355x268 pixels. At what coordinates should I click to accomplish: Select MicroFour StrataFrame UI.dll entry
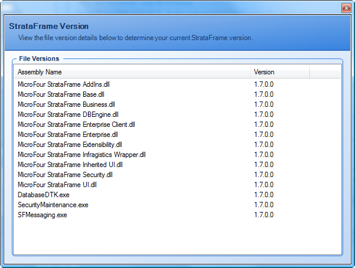57,185
